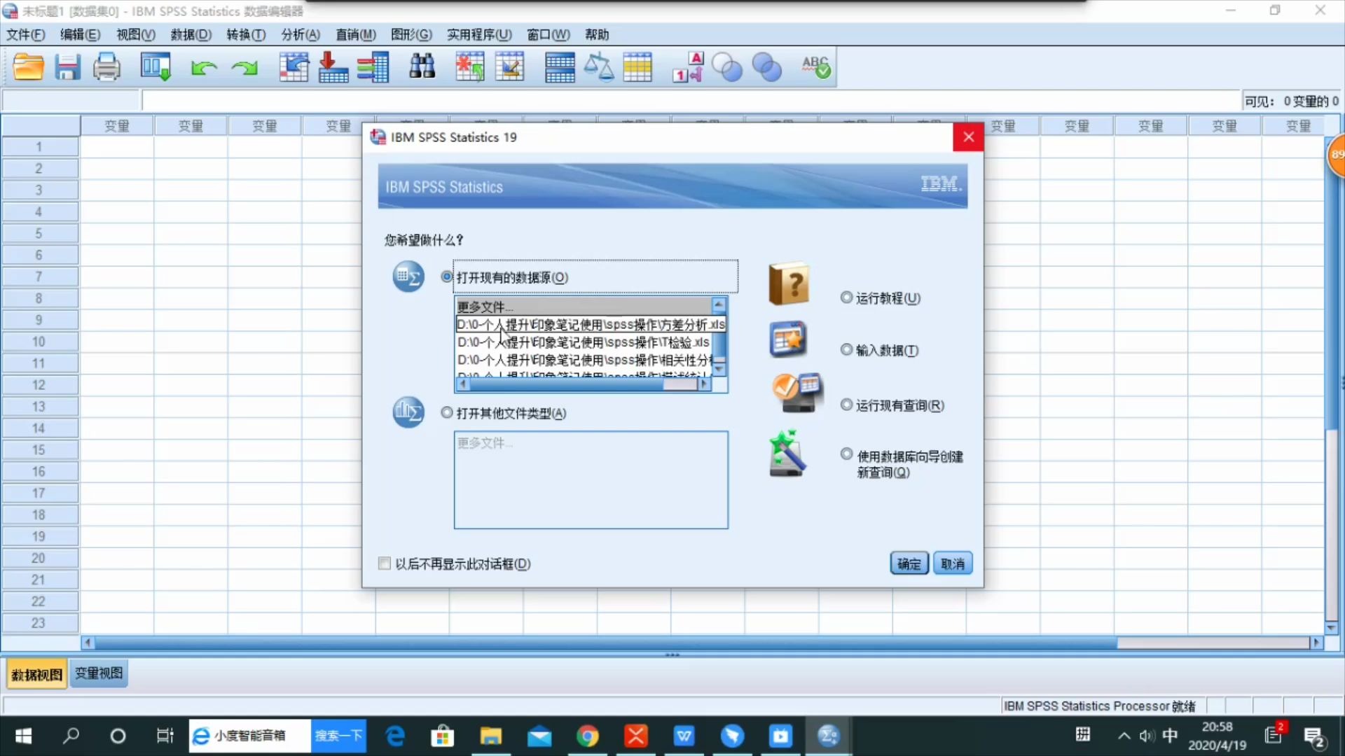Click the Weight cases scale icon
Image resolution: width=1345 pixels, height=756 pixels.
[599, 67]
